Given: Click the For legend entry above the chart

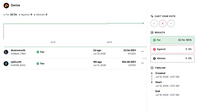Looking at the screenshot, I should click(x=10, y=15).
